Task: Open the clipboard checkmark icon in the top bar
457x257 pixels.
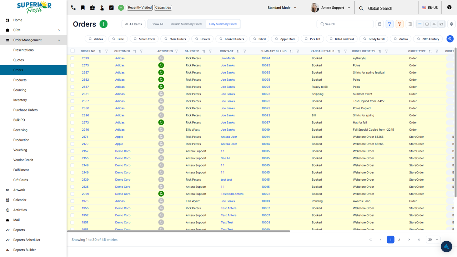Action: coord(111,7)
